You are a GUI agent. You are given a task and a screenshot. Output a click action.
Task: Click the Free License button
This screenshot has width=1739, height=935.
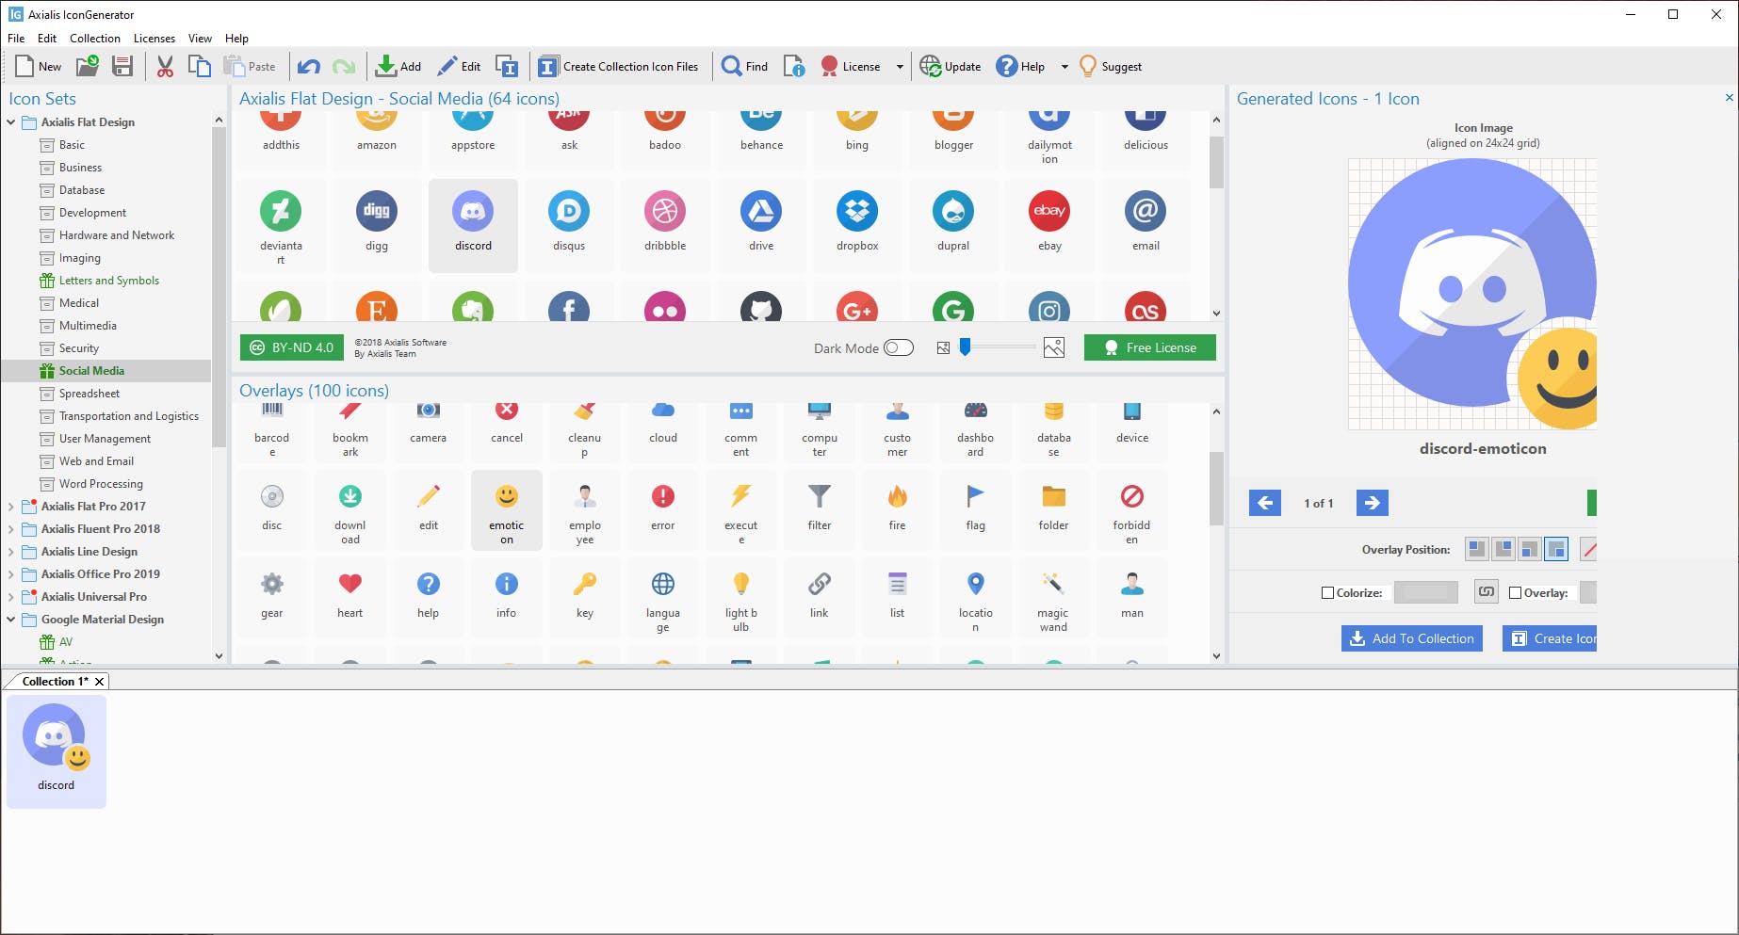click(x=1150, y=347)
